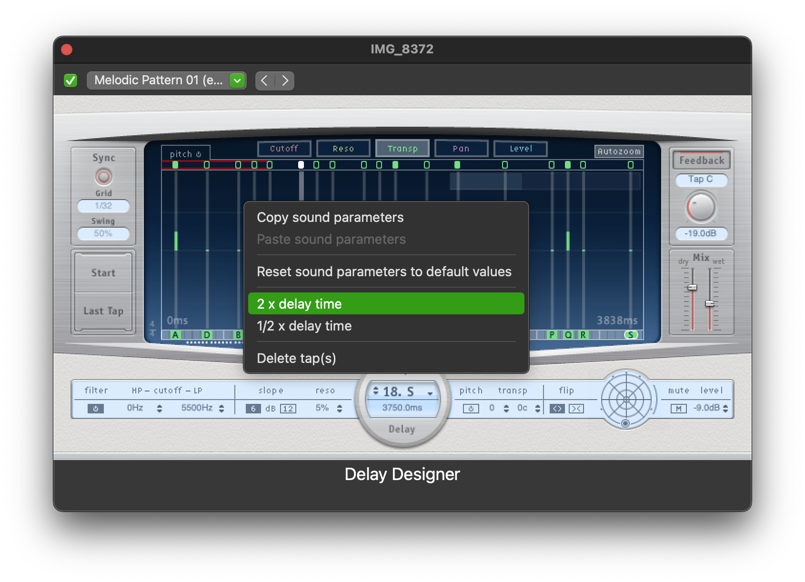
Task: Select tap A in identification bar
Action: tap(175, 335)
